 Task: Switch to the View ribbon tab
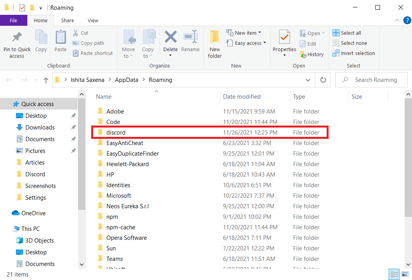(x=93, y=21)
